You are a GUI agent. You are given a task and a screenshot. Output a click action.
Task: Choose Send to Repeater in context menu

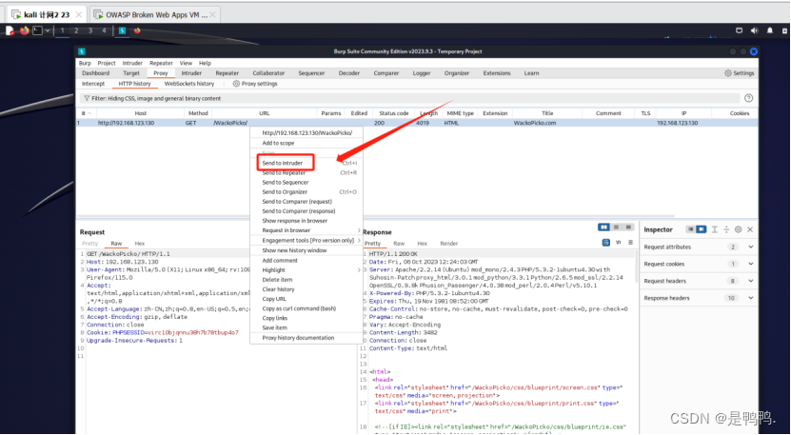point(307,172)
